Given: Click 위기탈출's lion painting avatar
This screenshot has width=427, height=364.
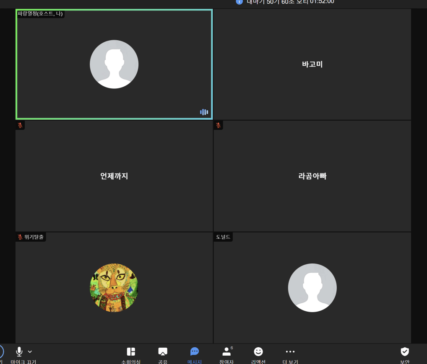Looking at the screenshot, I should 114,288.
